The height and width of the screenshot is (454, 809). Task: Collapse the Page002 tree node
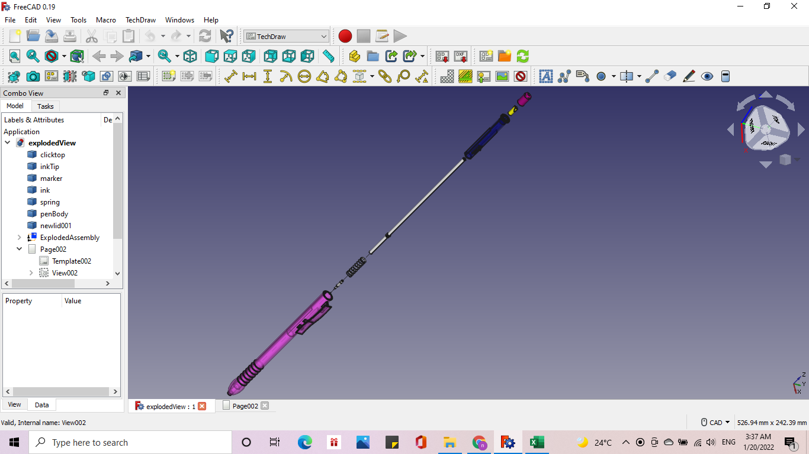pos(20,249)
